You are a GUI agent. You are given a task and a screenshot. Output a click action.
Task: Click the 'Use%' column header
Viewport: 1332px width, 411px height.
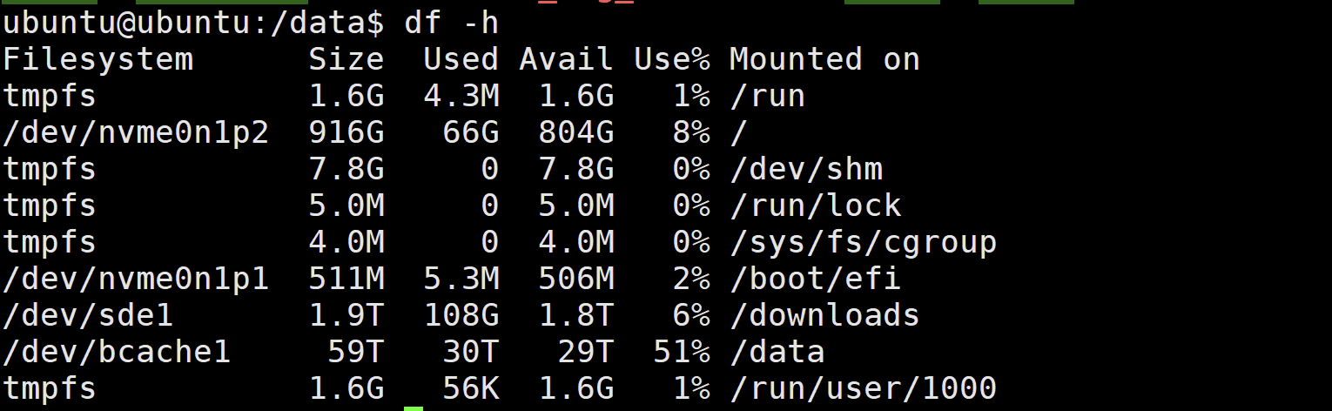[x=672, y=59]
